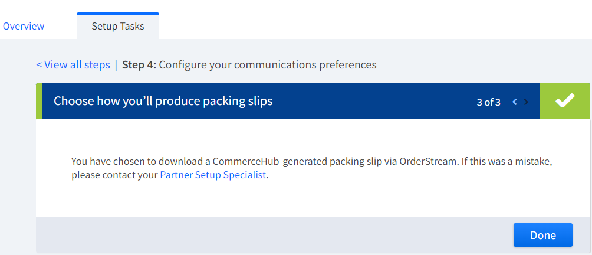Go to previous task with left chevron
This screenshot has width=592, height=255.
tap(515, 102)
